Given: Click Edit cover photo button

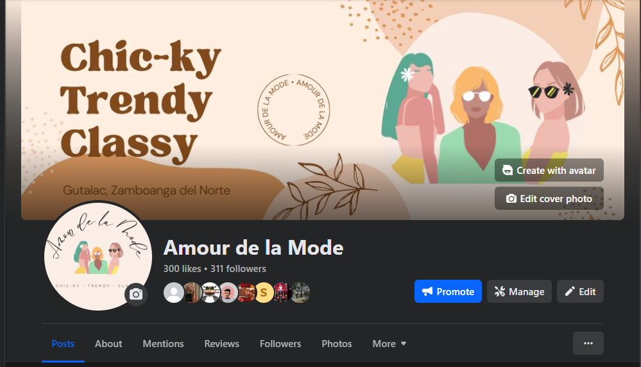Looking at the screenshot, I should click(549, 199).
